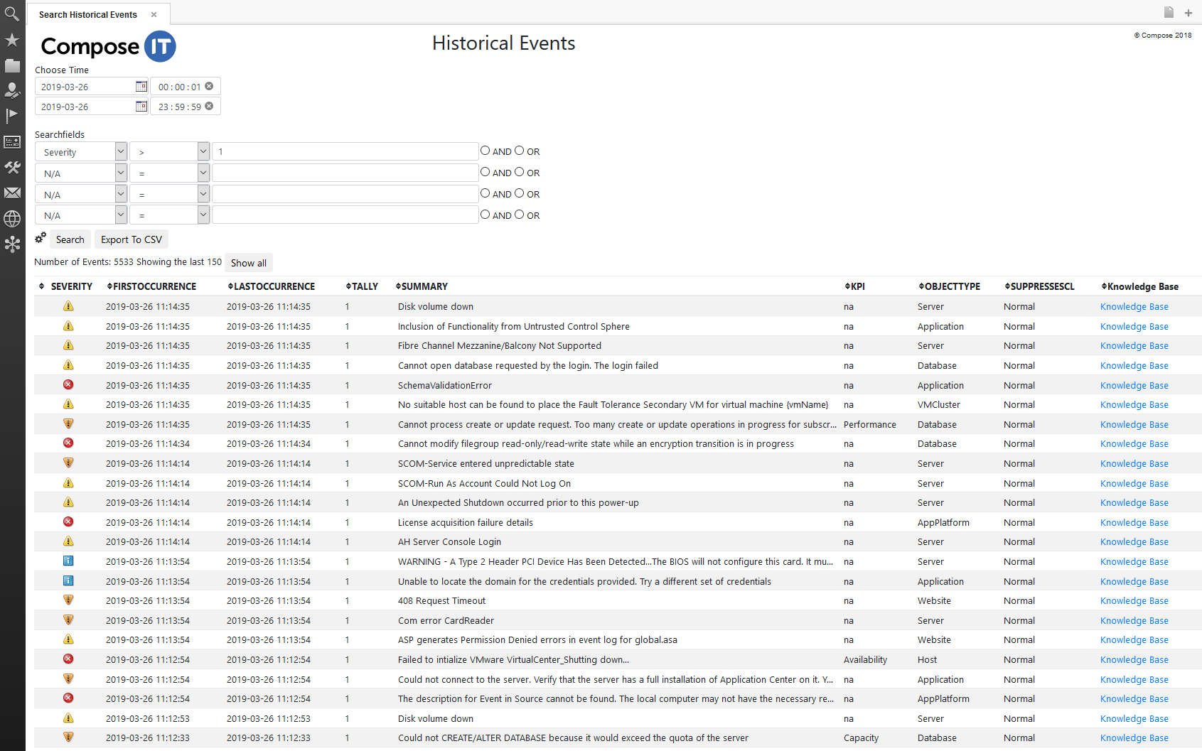
Task: Select OR radio on the last searchfield row
Action: (x=520, y=215)
